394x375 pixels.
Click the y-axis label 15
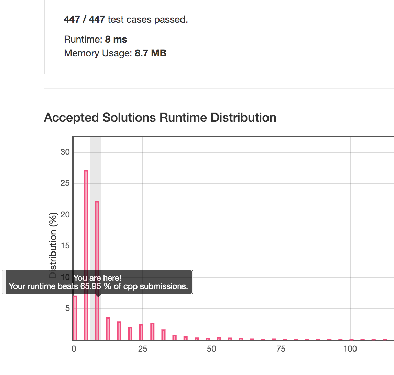pyautogui.click(x=65, y=246)
